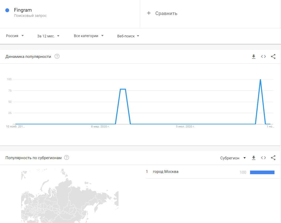Share the Динамика популярности chart
This screenshot has height=223, width=281.
point(273,57)
